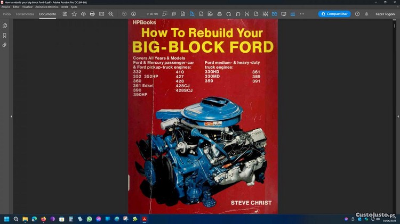Viewport: 400px width, 224px height.
Task: Go to previous page arrow
Action: 124,14
